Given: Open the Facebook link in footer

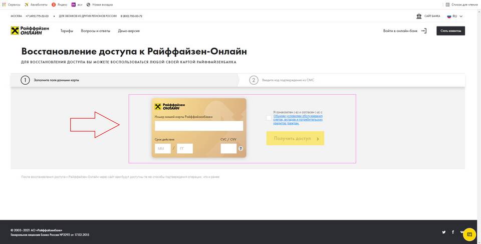Looking at the screenshot, I should 453,232.
